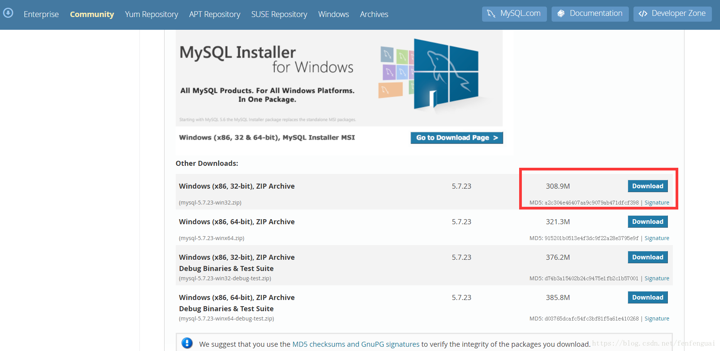Viewport: 720px width, 351px height.
Task: Select the Community tab
Action: pyautogui.click(x=92, y=14)
